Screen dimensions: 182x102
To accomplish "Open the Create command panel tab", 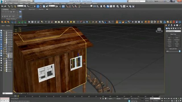I will tap(166, 25).
